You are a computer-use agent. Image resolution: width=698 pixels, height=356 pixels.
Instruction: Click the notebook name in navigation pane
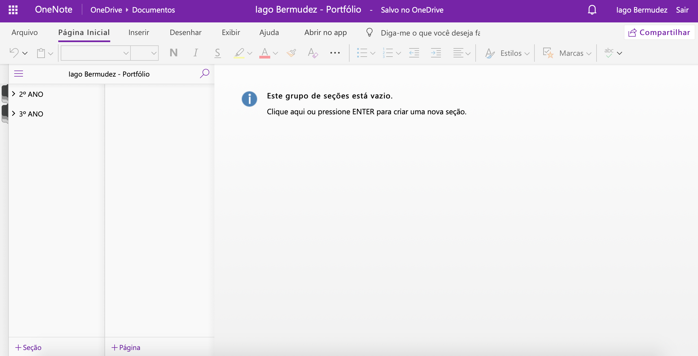[x=109, y=74]
